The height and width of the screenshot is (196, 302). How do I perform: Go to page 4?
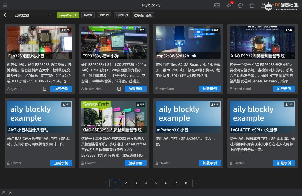pyautogui.click(x=146, y=183)
